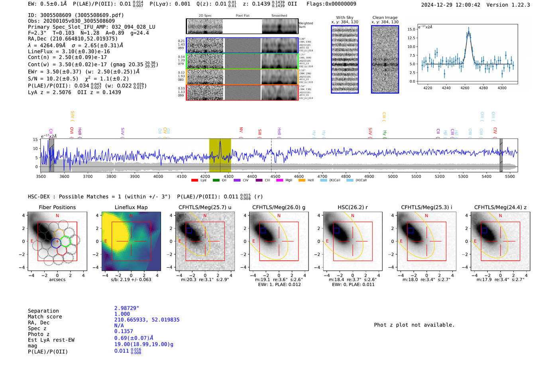Click the CIV legend swatch

point(237,181)
